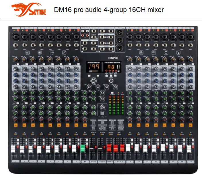Viewport: 204px width, 183px height.
Task: Click the LED level meter
Action: [116, 106]
